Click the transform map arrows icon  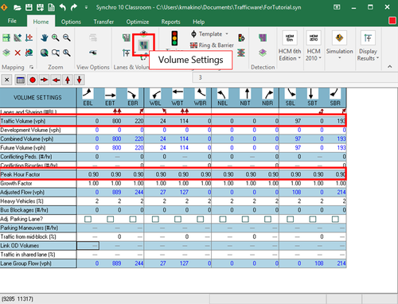pyautogui.click(x=29, y=38)
